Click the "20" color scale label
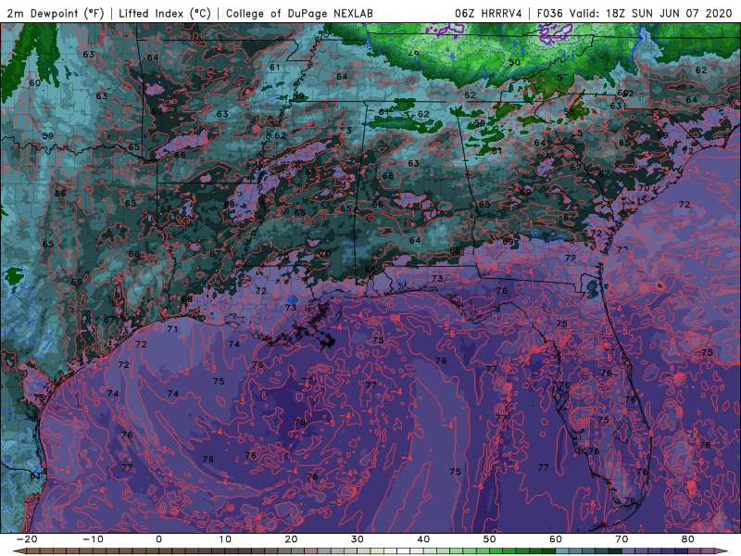The width and height of the screenshot is (741, 556). point(291,539)
